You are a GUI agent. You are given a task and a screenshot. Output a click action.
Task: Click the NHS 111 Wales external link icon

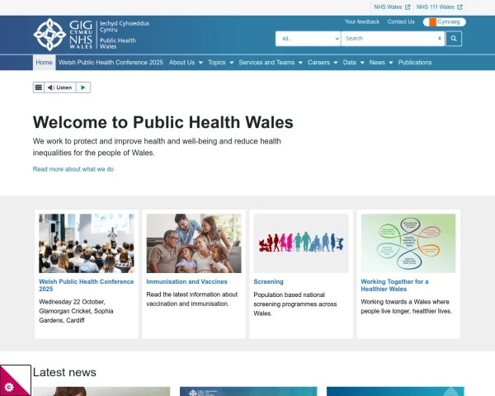(460, 7)
